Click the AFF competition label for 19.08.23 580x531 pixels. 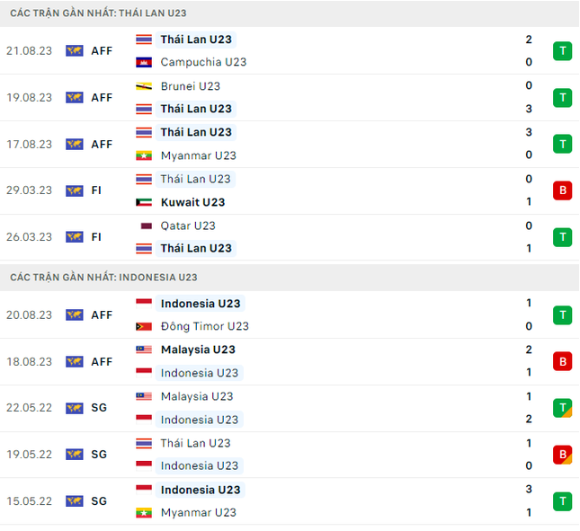pos(102,98)
